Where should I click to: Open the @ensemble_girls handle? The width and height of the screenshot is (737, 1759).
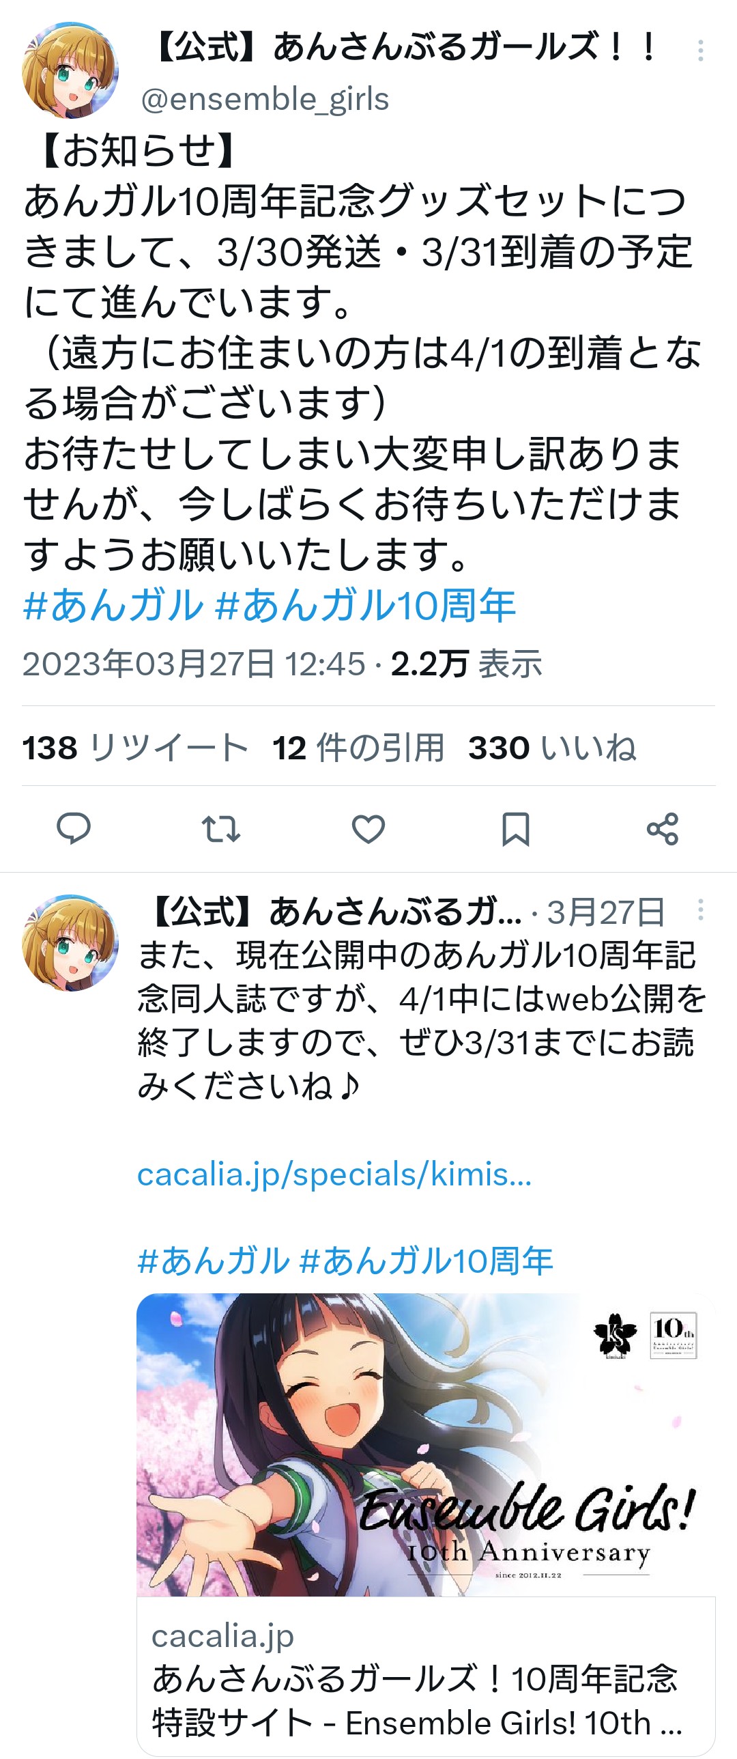pyautogui.click(x=265, y=100)
